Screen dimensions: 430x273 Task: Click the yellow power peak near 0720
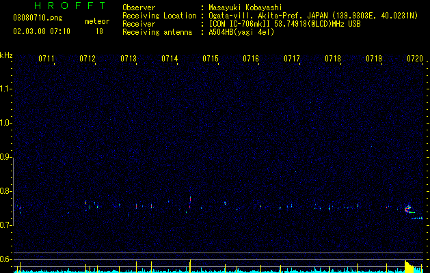(409, 266)
